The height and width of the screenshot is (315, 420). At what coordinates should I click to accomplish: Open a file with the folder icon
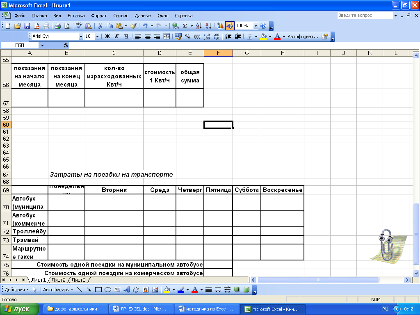[x=17, y=26]
